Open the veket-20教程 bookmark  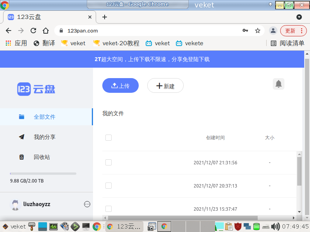116,43
